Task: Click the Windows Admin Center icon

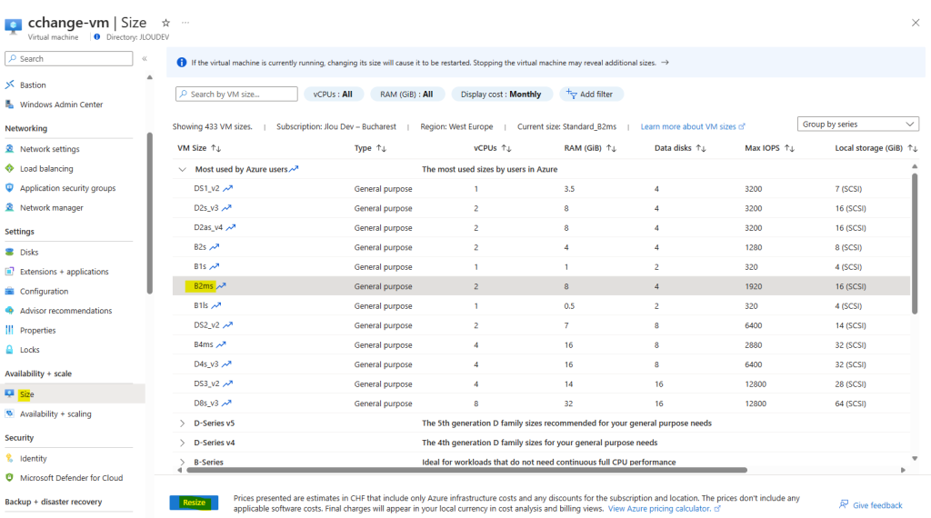Action: pos(9,105)
